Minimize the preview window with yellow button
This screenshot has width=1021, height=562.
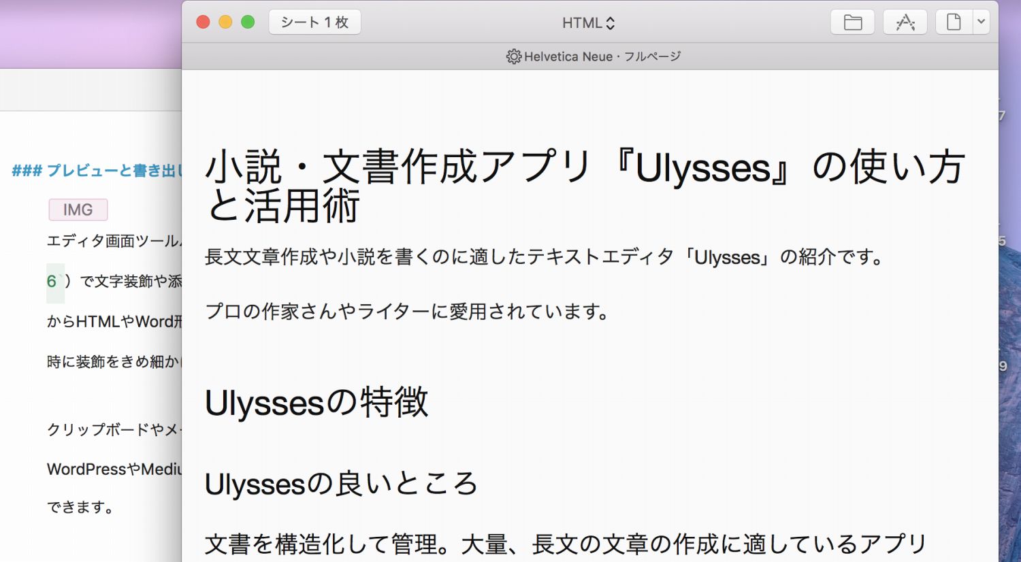point(225,22)
